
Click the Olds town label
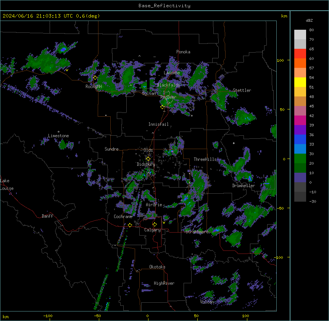tap(148, 150)
